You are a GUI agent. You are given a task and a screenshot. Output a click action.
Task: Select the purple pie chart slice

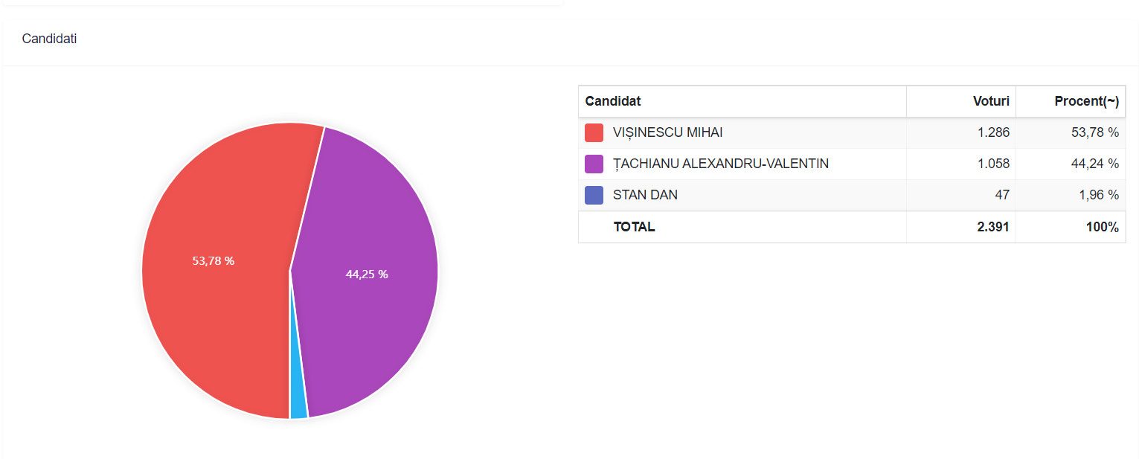pos(365,223)
